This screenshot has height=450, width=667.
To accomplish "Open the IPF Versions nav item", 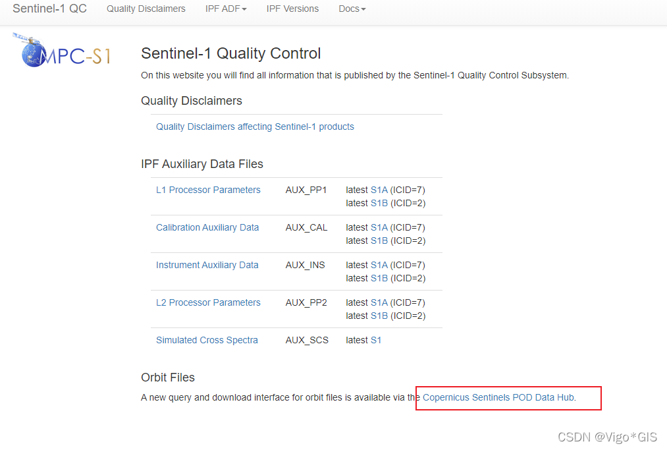I will pyautogui.click(x=292, y=9).
